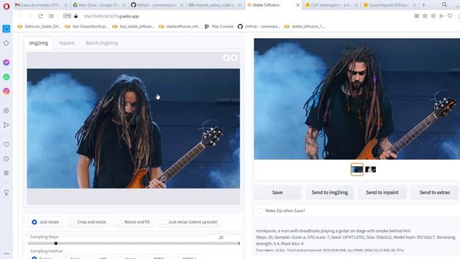Select the LMS sampling method
Viewport: 460px width, 259px height.
click(99, 258)
